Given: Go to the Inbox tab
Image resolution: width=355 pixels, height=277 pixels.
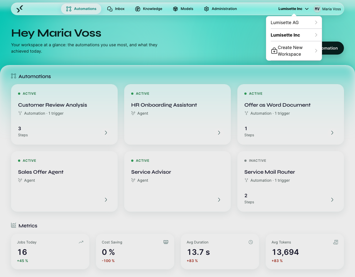Looking at the screenshot, I should click(116, 9).
